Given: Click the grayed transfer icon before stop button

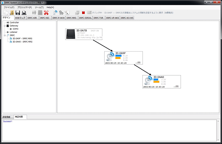Looking at the screenshot, I should tap(77, 13).
